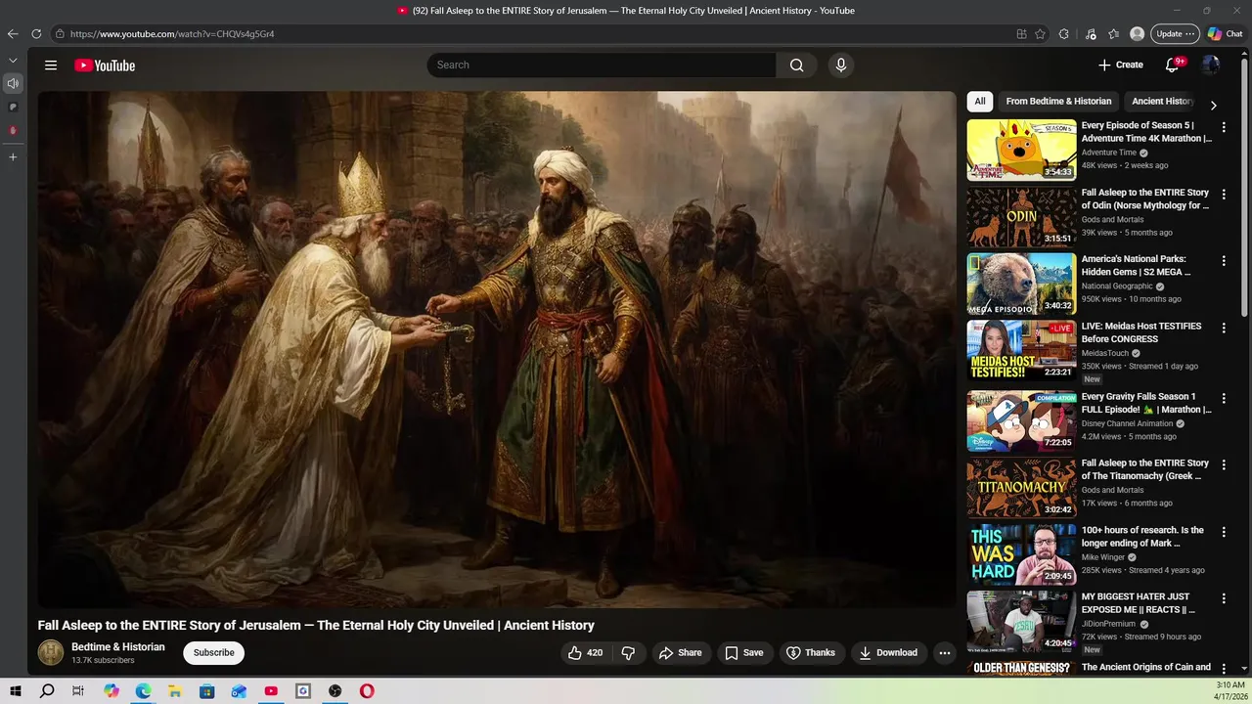Select the From Bedtime & Historian chip
Image resolution: width=1252 pixels, height=704 pixels.
pyautogui.click(x=1058, y=101)
